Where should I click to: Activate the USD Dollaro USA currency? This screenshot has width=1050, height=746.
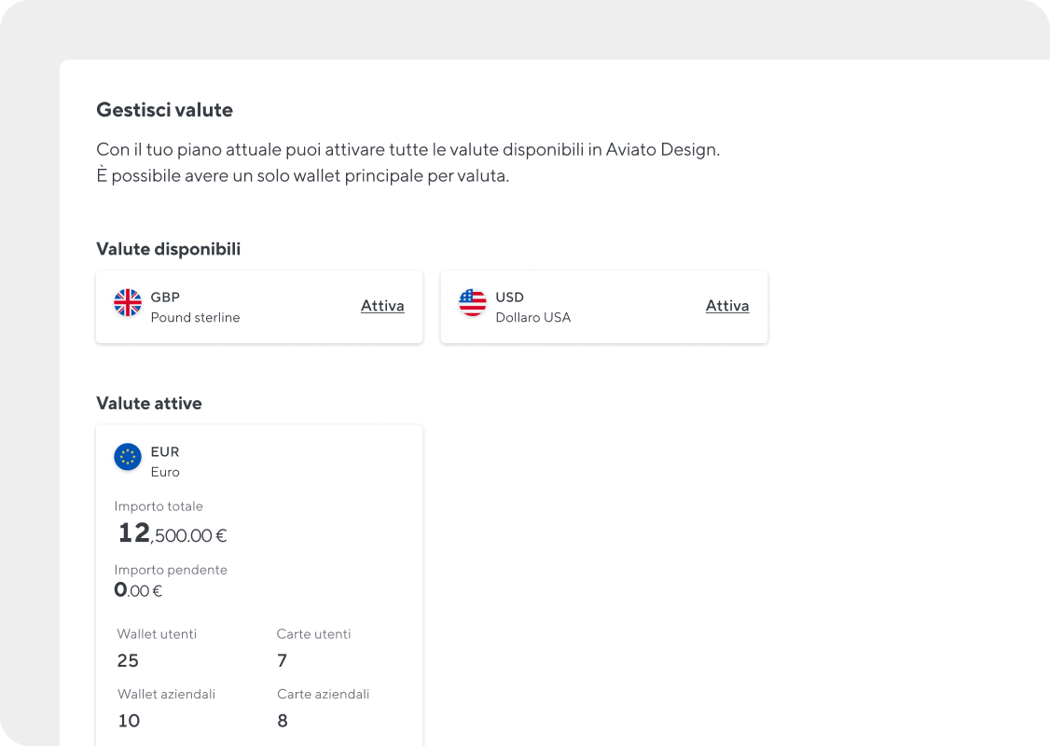pos(727,306)
